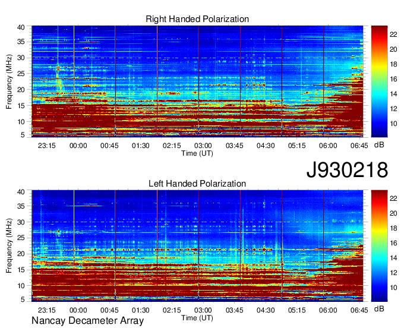
Task: Click the top plot's 'Time (UT)' axis label
Action: pyautogui.click(x=197, y=153)
